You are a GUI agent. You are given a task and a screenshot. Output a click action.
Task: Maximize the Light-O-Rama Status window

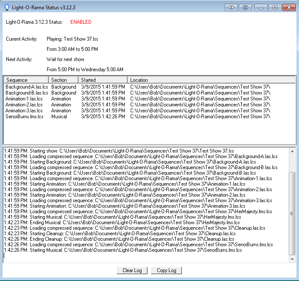[275, 8]
